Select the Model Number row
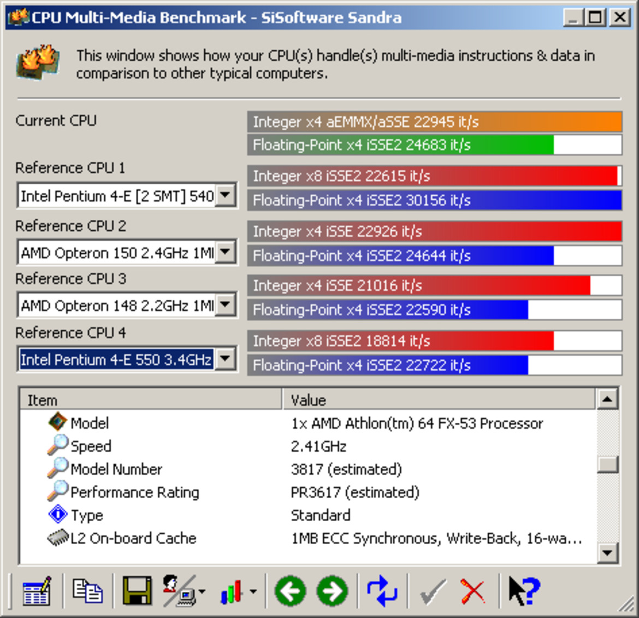Viewport: 639px width, 618px height. tap(308, 469)
